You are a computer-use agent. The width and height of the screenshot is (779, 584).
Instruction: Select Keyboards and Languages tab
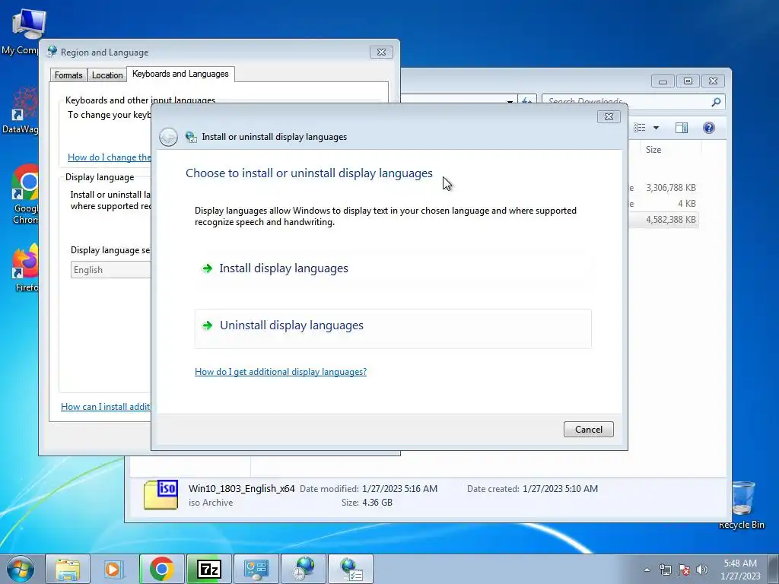pyautogui.click(x=180, y=74)
